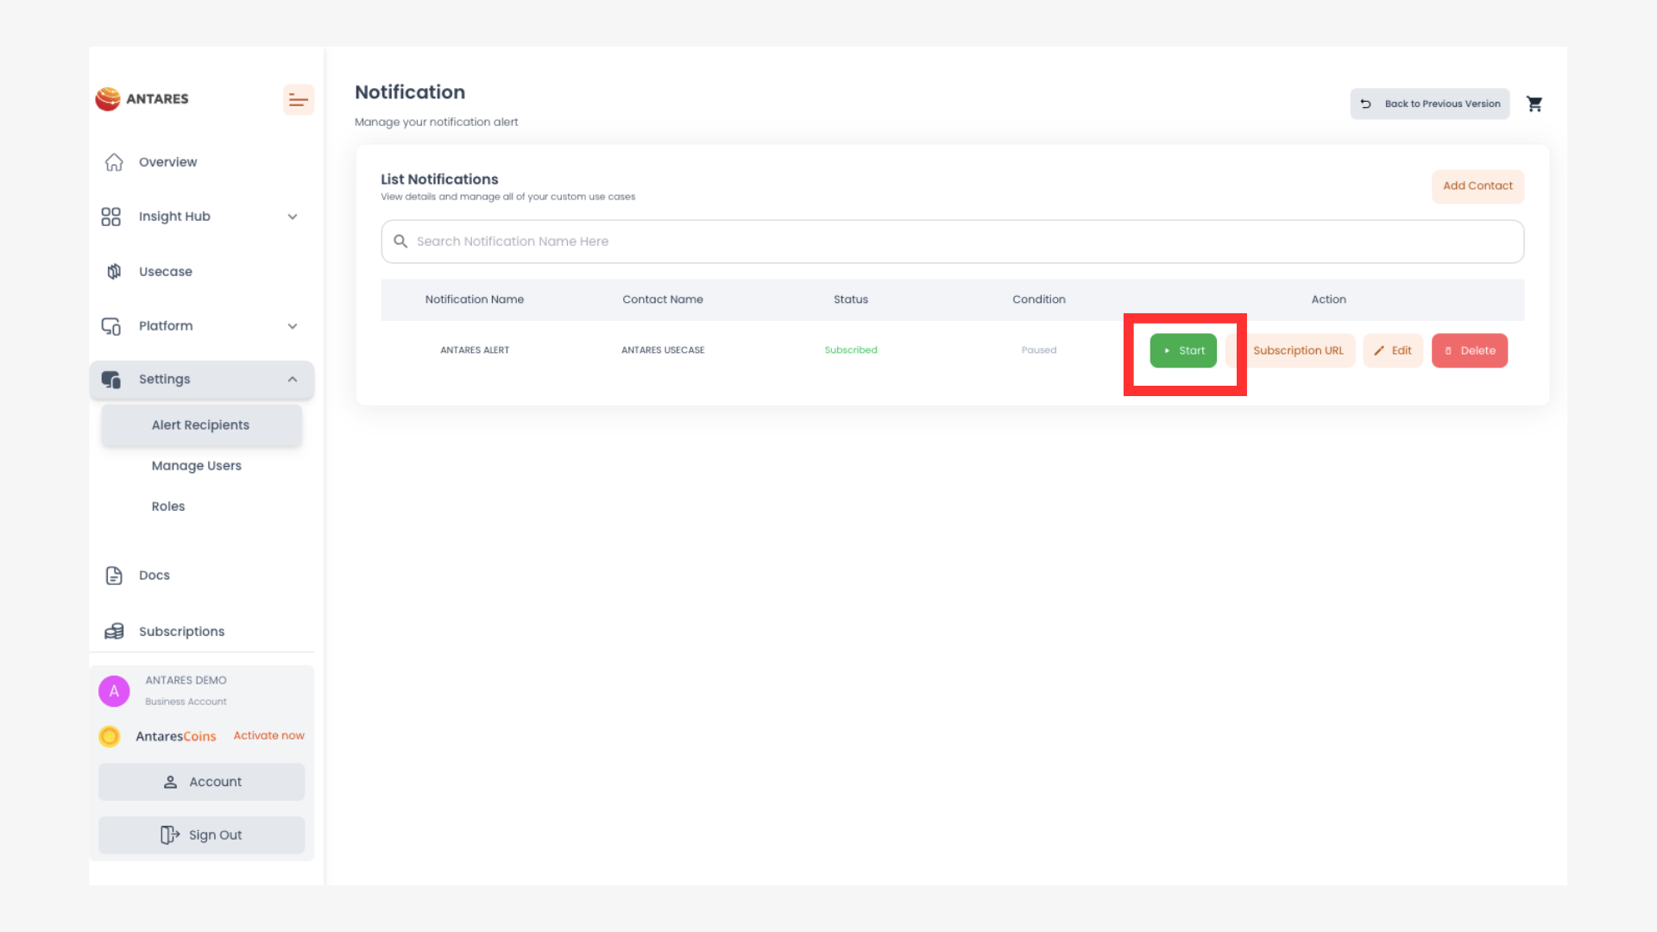This screenshot has width=1657, height=932.
Task: Open the Manage Users submenu item
Action: pyautogui.click(x=197, y=466)
